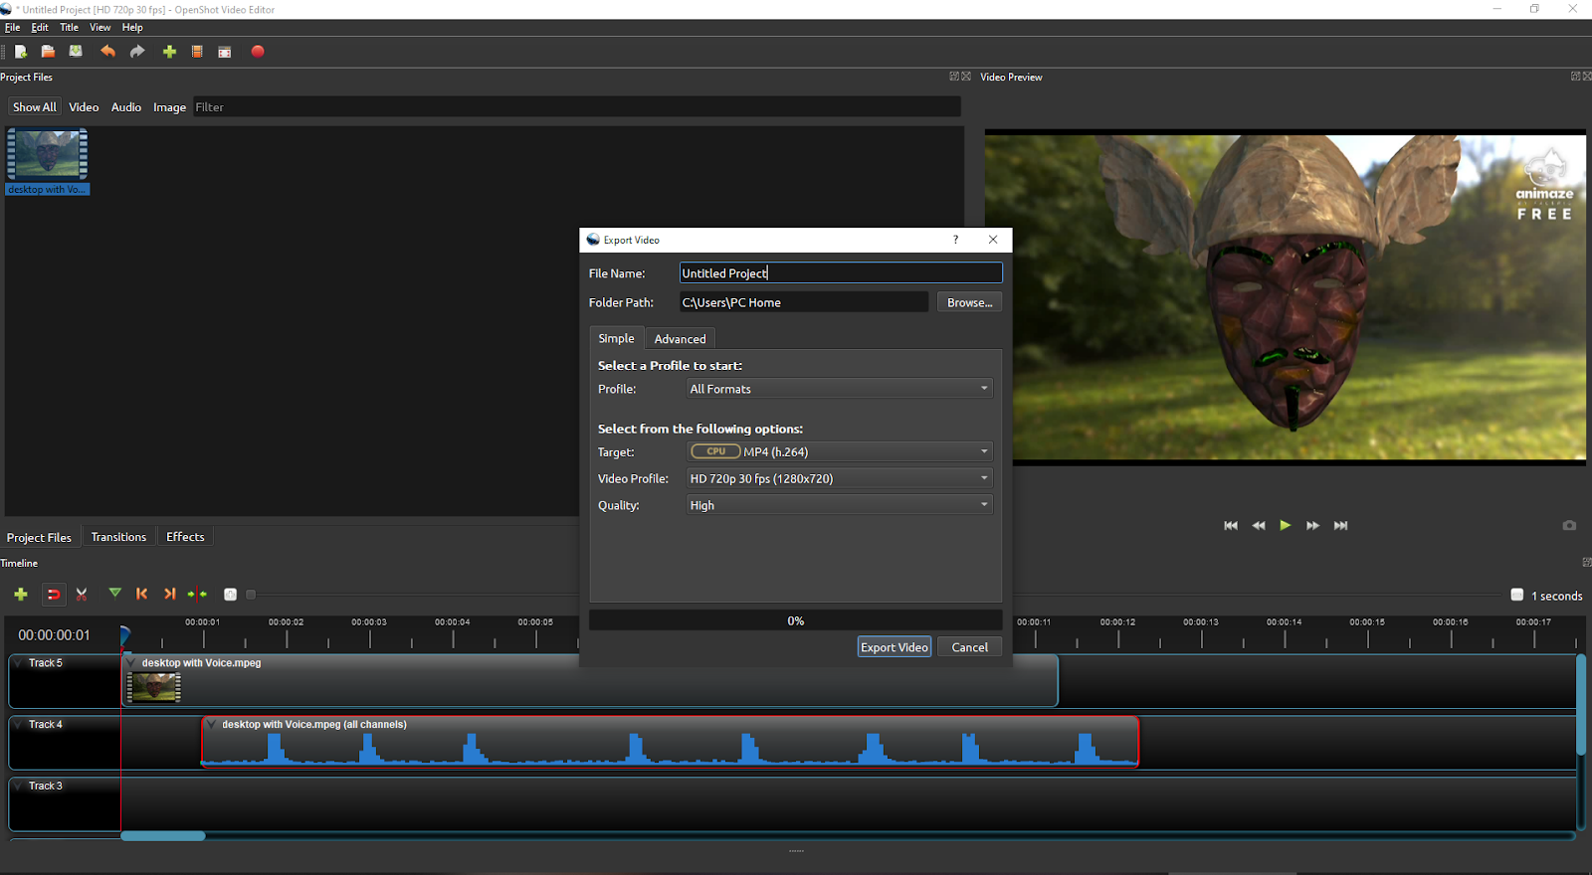Click the help question mark in Export dialog
This screenshot has width=1592, height=875.
[x=955, y=240]
